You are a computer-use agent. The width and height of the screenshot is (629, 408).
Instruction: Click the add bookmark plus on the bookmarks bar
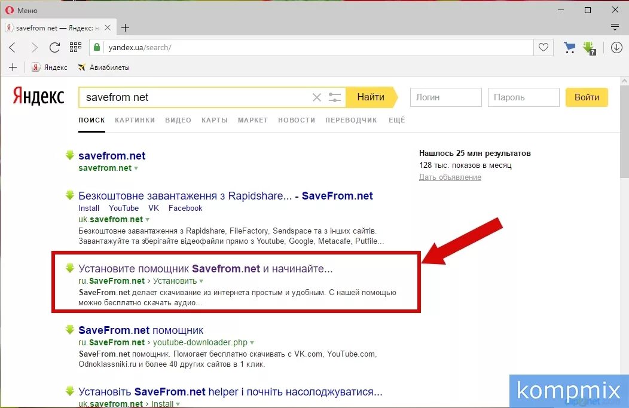(13, 68)
